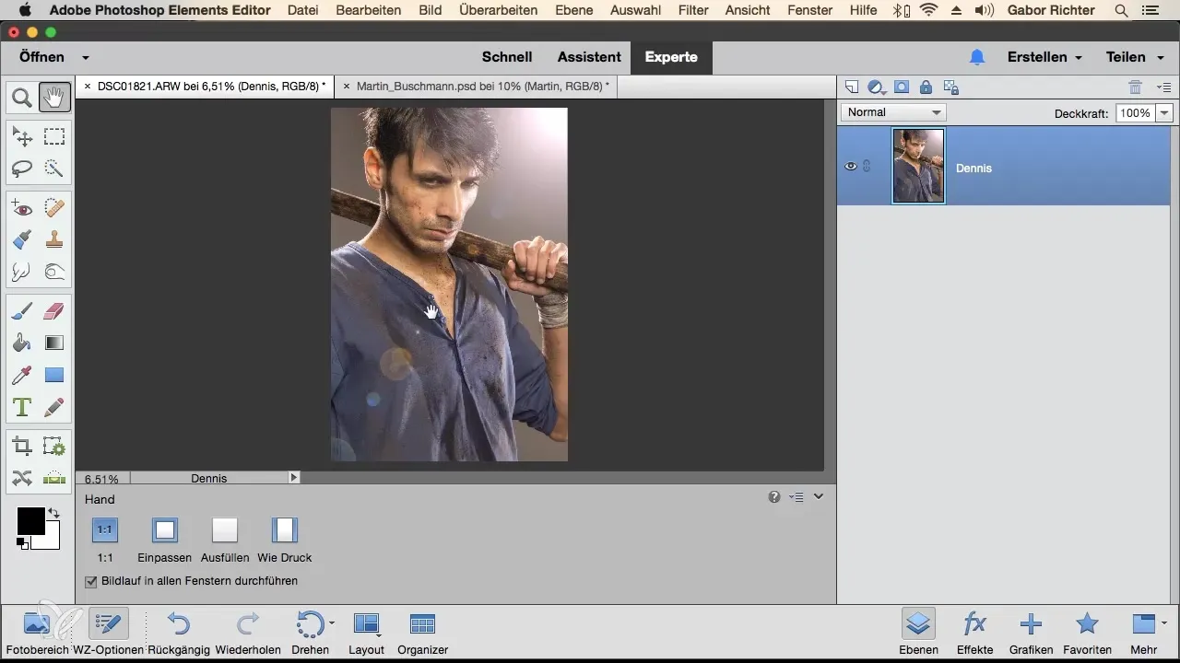The width and height of the screenshot is (1180, 663).
Task: Click the 1:1 zoom button
Action: pyautogui.click(x=105, y=530)
